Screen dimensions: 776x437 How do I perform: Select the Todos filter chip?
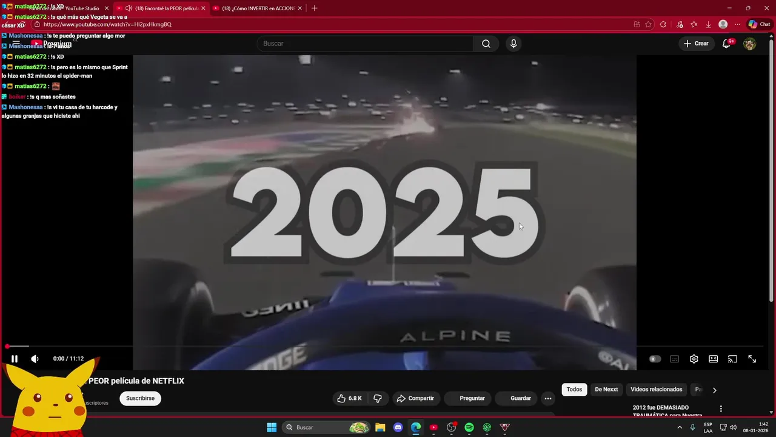click(x=574, y=390)
